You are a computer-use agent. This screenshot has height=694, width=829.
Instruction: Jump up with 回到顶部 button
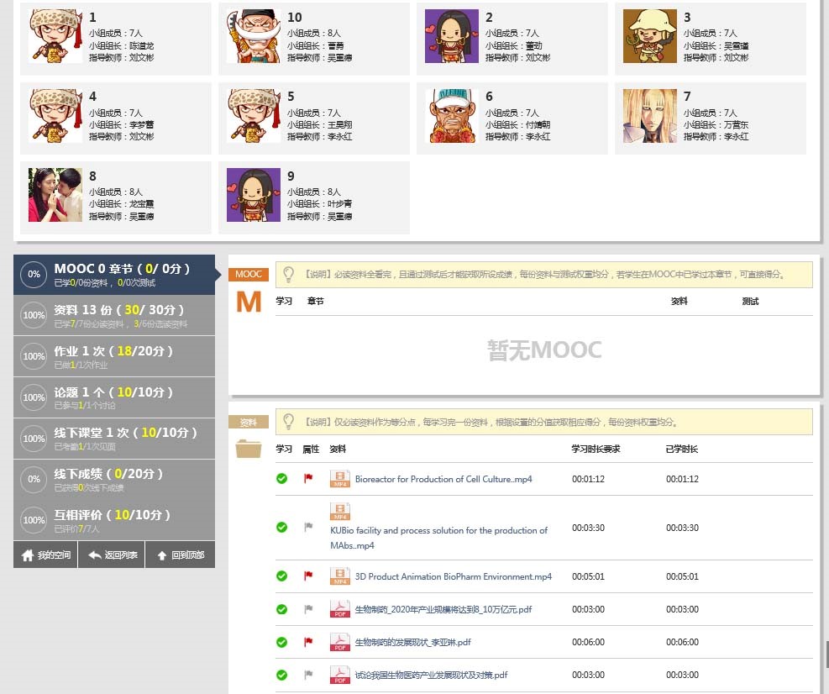click(181, 555)
